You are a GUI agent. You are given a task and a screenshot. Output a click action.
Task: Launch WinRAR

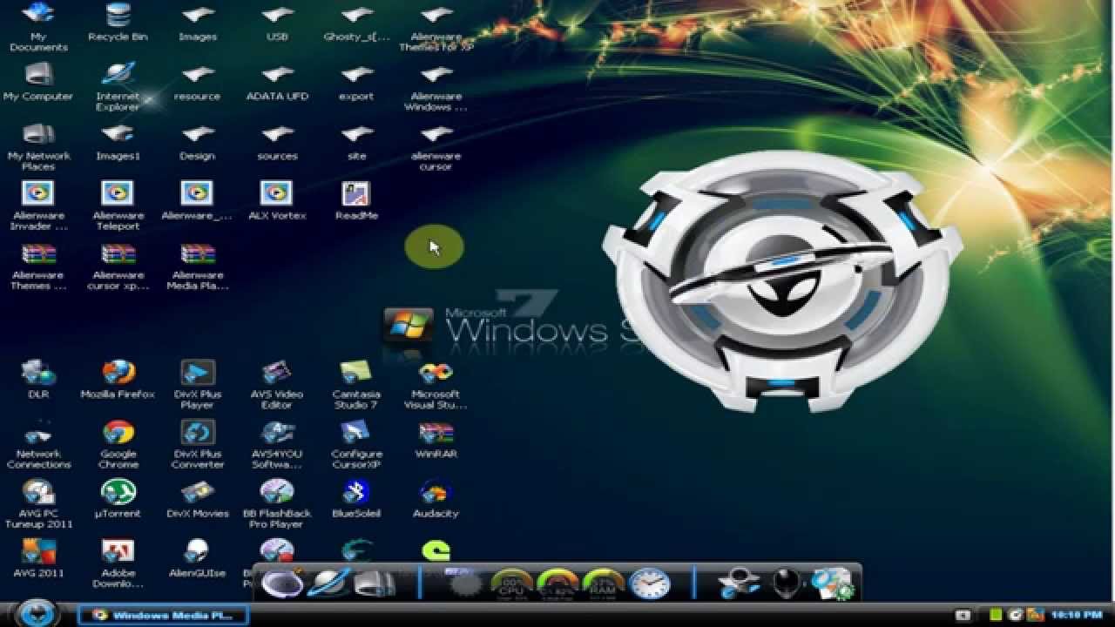point(436,440)
